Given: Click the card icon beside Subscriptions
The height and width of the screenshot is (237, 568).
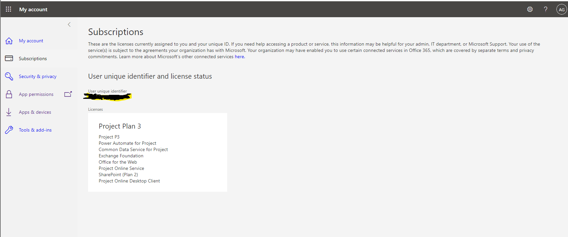Looking at the screenshot, I should [x=9, y=59].
